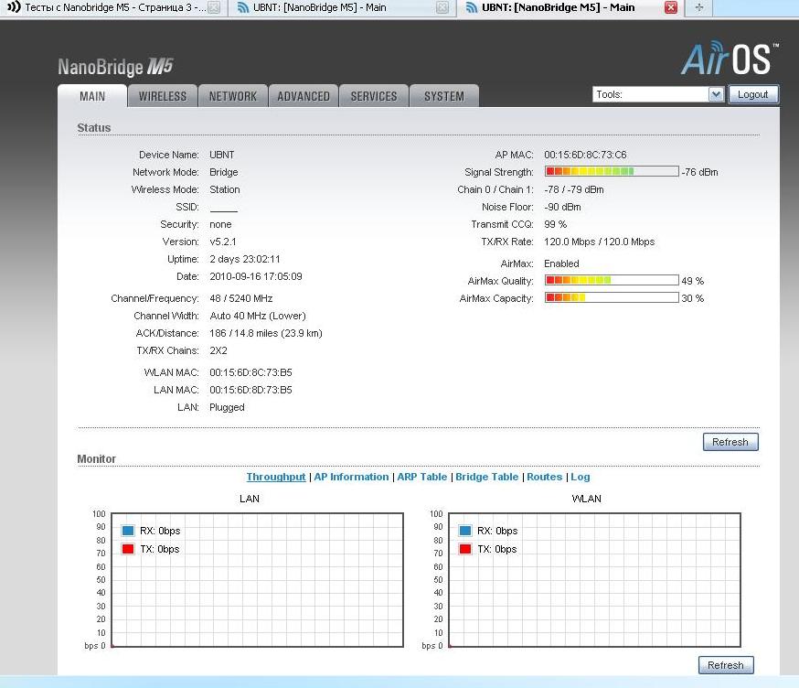Image resolution: width=799 pixels, height=688 pixels.
Task: Click the WLAN throughput graph area
Action: (594, 580)
